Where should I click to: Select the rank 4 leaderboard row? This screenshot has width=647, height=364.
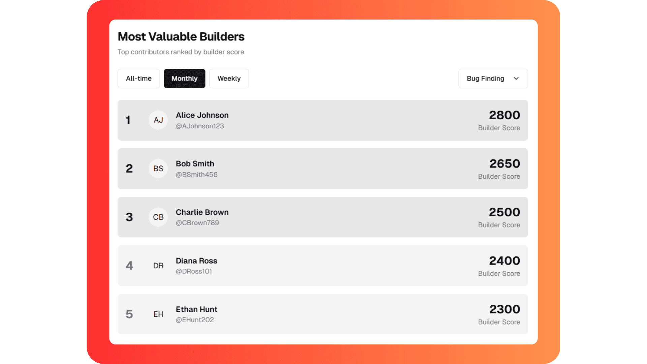[322, 266]
